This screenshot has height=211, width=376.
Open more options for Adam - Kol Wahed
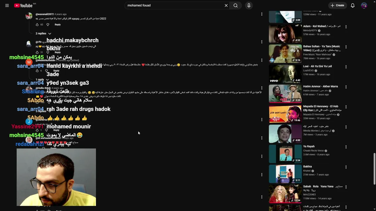pyautogui.click(x=346, y=27)
